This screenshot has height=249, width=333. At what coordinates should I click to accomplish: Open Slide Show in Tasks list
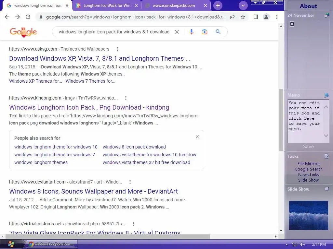coord(308,180)
